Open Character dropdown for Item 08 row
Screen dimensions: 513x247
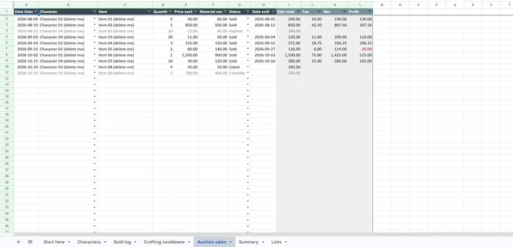click(95, 67)
